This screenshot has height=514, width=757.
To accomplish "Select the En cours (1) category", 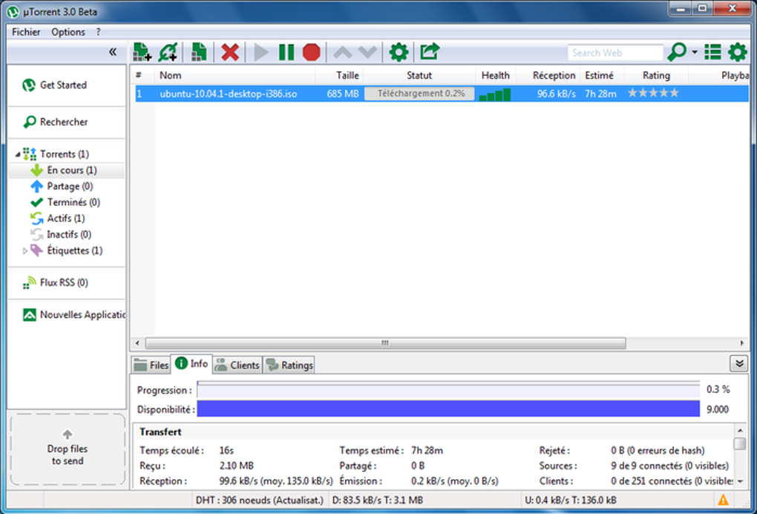I will tap(67, 170).
